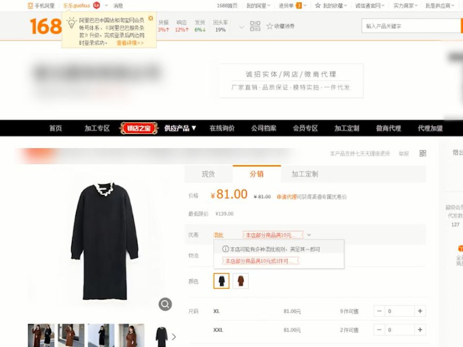The width and height of the screenshot is (463, 347).
Task: Click the grid layout icon in the header toolbar
Action: click(255, 25)
